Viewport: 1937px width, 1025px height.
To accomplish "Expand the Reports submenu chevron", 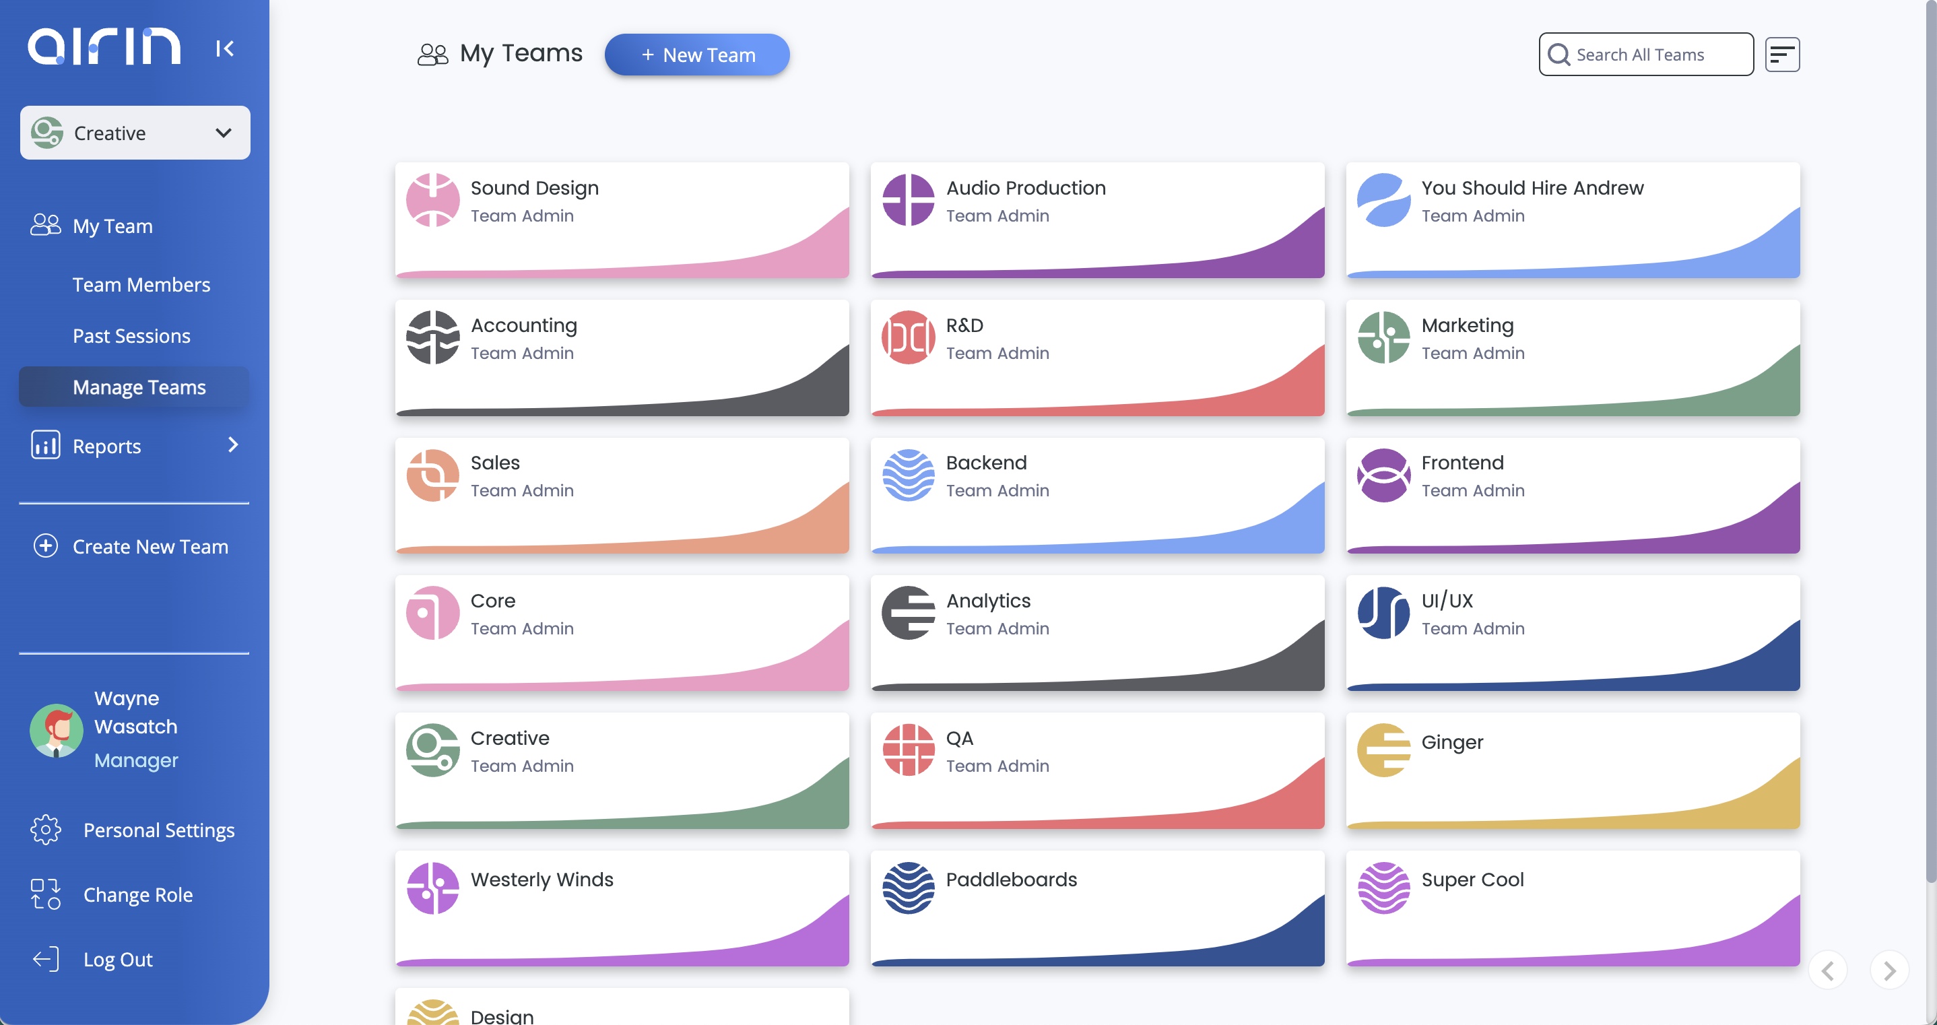I will point(233,444).
